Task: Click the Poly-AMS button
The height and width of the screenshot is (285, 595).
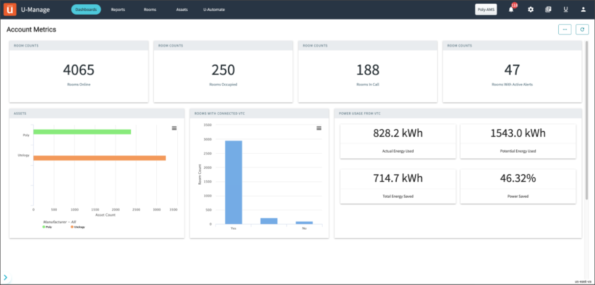Action: click(485, 9)
